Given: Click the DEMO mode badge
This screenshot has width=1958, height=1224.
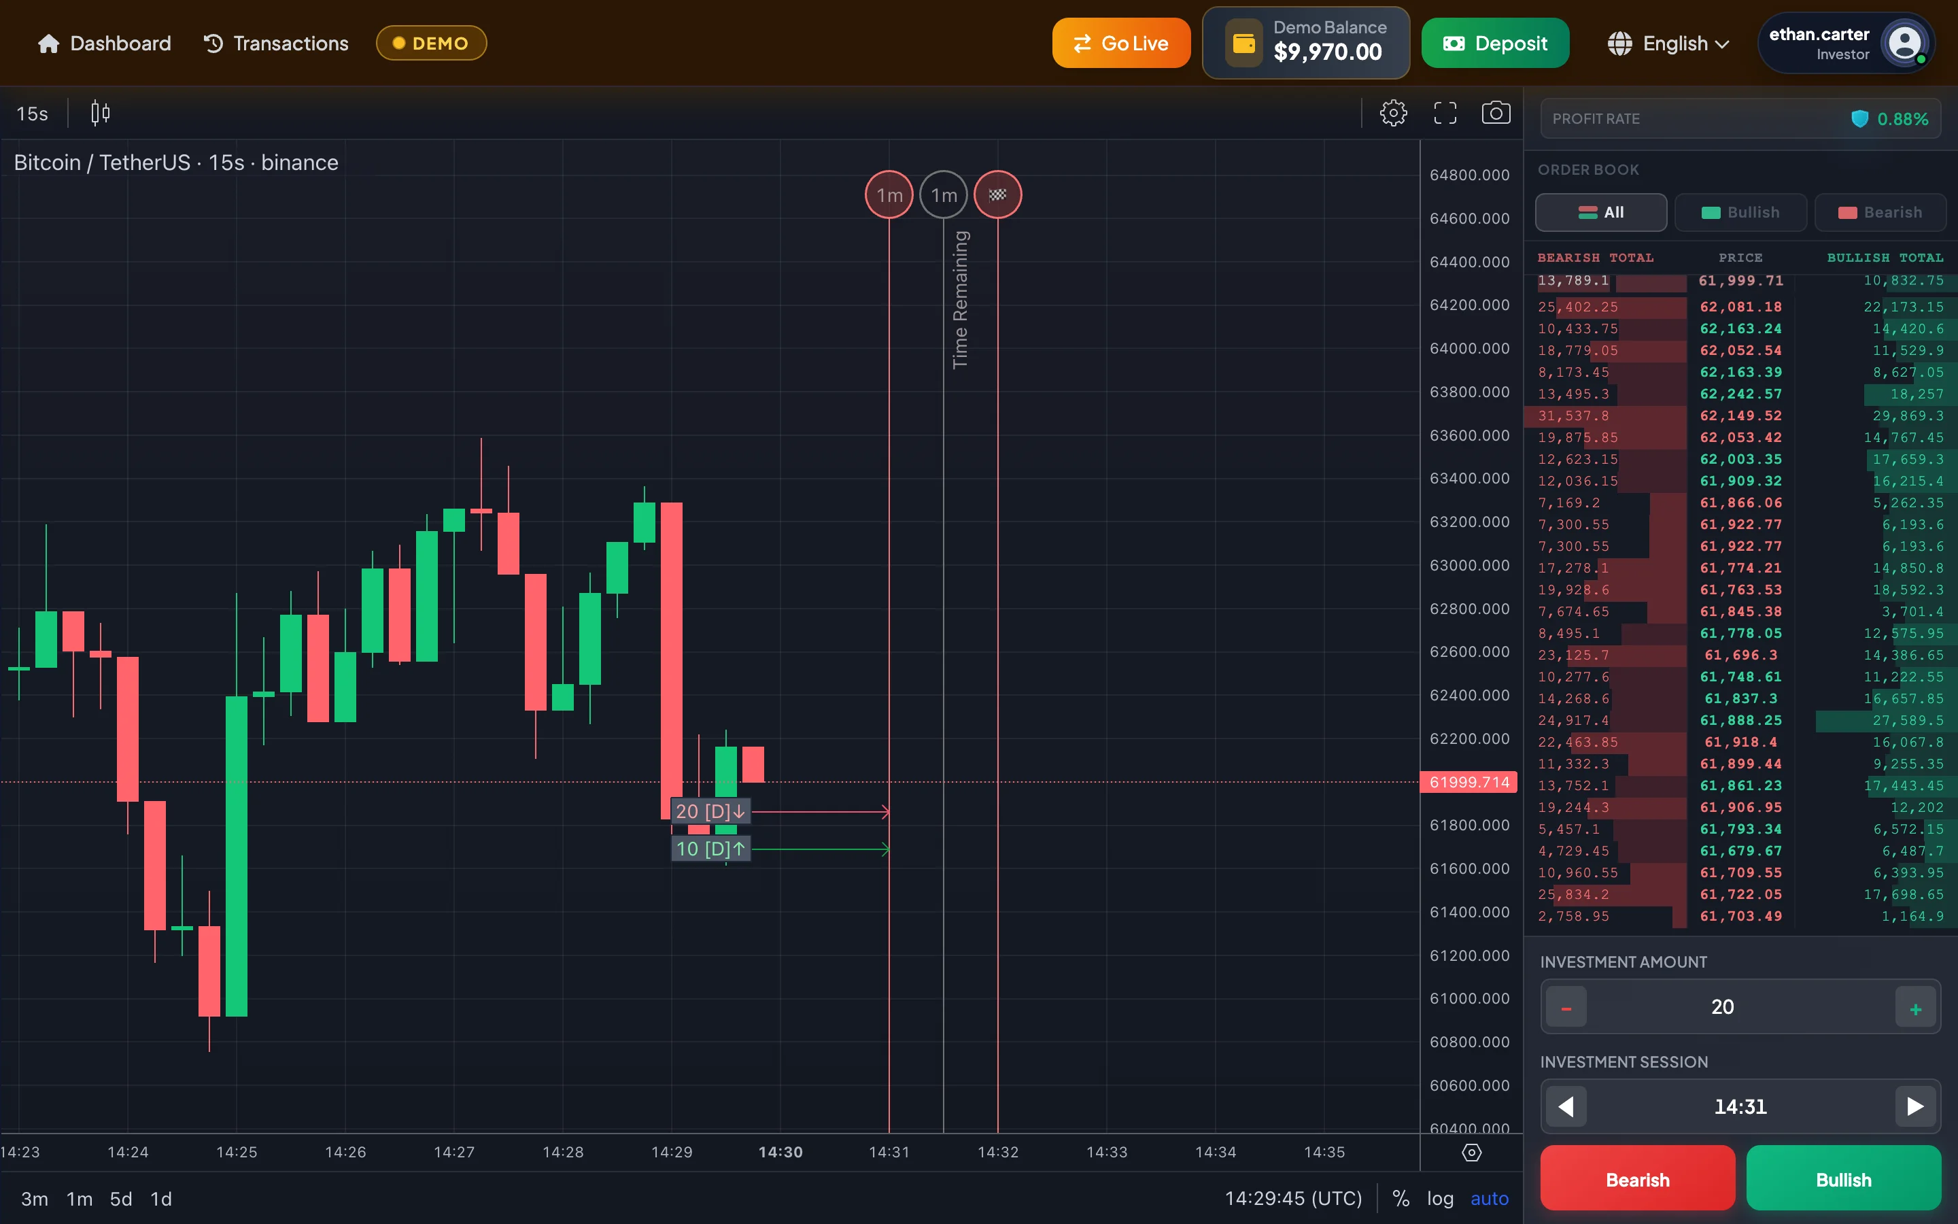Looking at the screenshot, I should pyautogui.click(x=431, y=44).
